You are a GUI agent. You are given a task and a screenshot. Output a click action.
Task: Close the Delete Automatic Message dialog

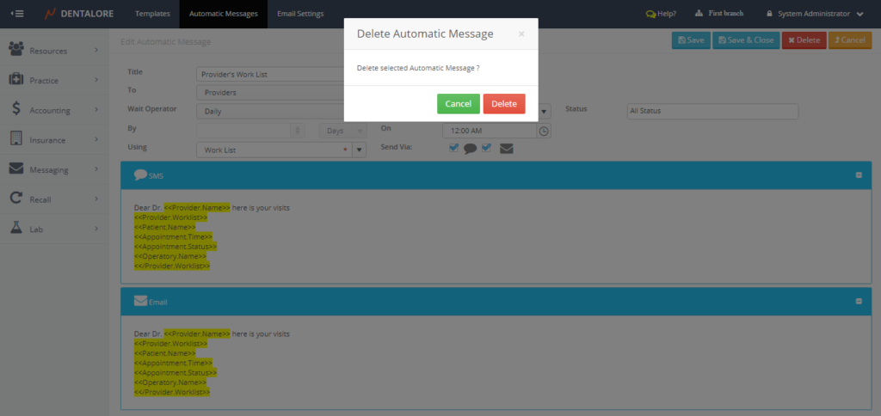(521, 34)
